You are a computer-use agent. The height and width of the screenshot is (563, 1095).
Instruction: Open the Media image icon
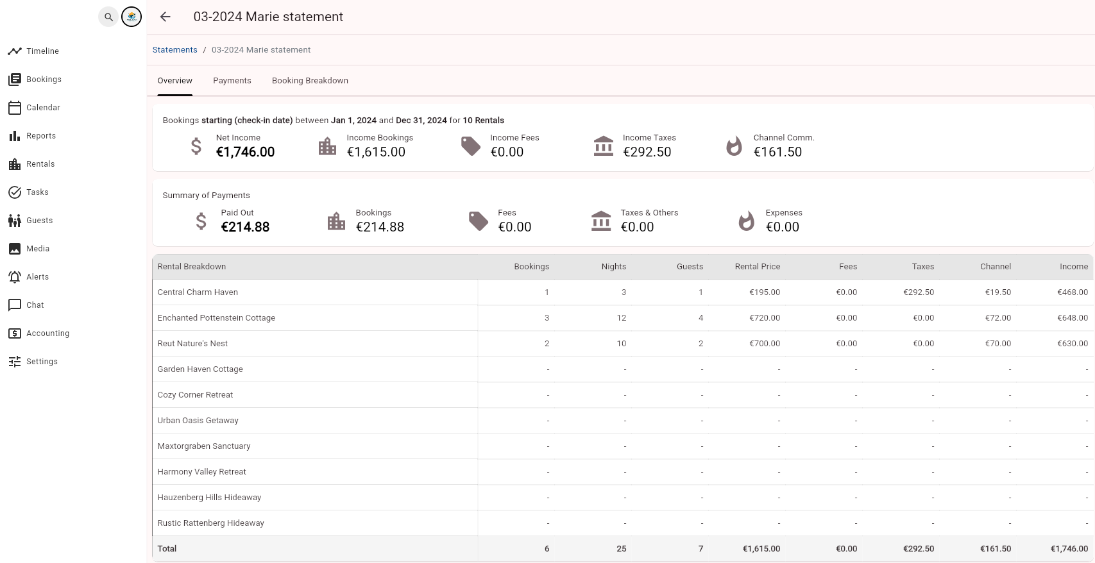pyautogui.click(x=15, y=249)
